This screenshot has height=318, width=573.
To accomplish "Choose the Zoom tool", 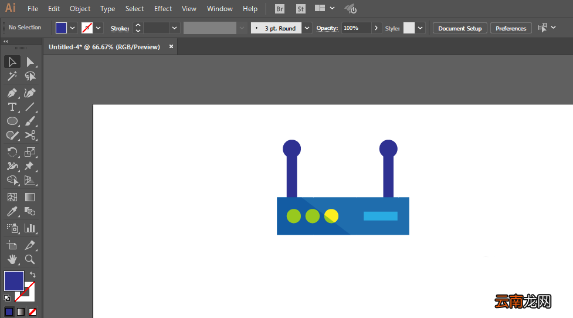I will pos(30,259).
